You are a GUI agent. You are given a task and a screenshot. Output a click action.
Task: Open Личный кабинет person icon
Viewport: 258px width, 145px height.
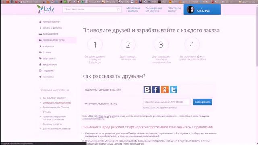(x=40, y=21)
